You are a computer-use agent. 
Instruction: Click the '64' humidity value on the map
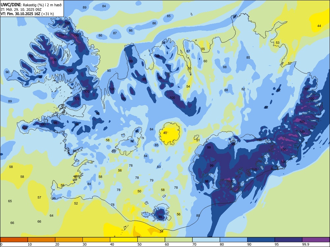coord(51,215)
